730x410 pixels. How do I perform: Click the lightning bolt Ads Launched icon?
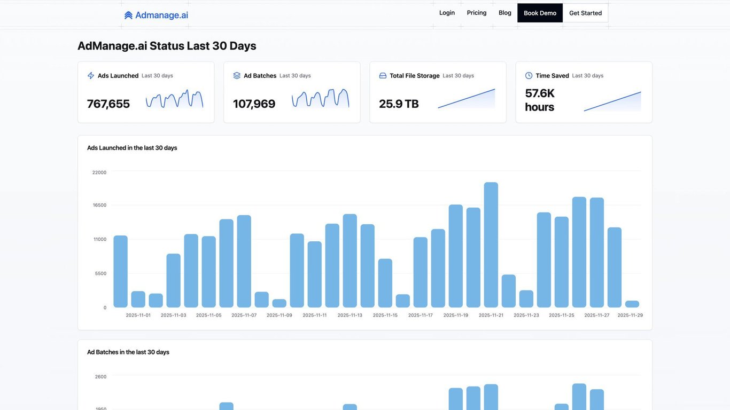click(91, 76)
